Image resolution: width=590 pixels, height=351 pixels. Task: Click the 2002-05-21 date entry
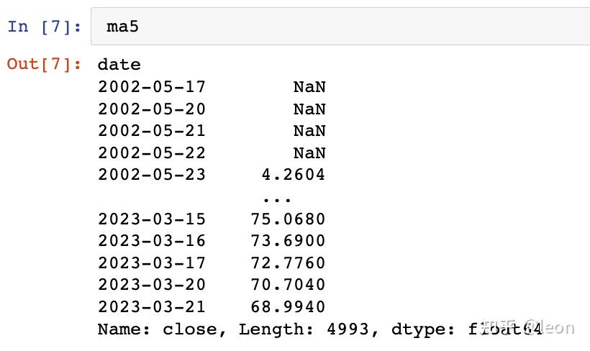[152, 131]
